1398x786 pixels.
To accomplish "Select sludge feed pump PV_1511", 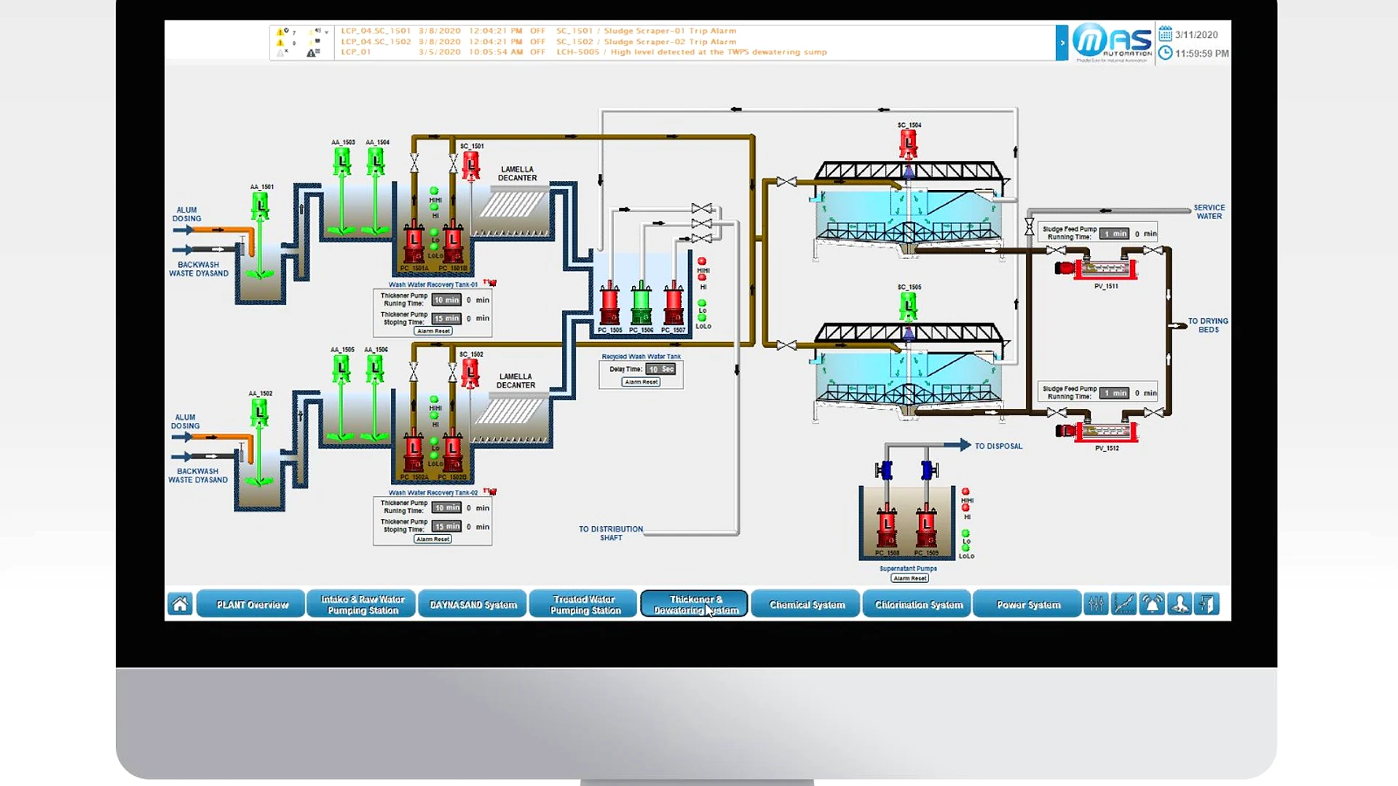I will [x=1097, y=268].
